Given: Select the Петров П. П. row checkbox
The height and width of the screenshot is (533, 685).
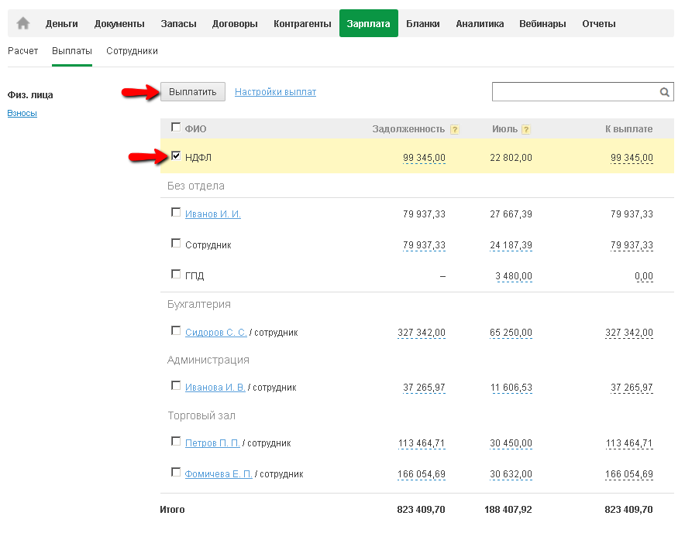Looking at the screenshot, I should tap(176, 441).
